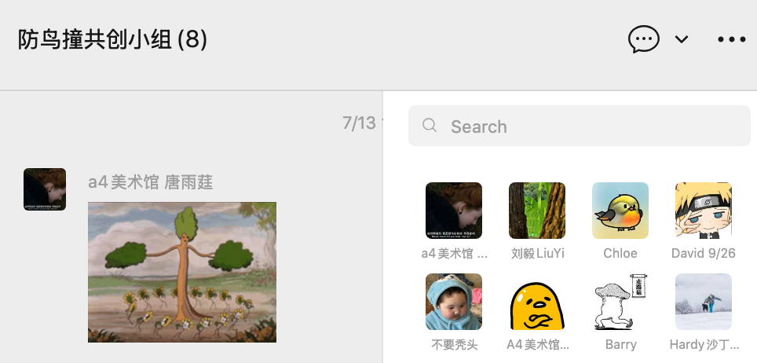This screenshot has height=363, width=757.
Task: Focus the member Search field
Action: (x=580, y=126)
